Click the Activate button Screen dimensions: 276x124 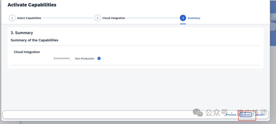tap(246, 115)
